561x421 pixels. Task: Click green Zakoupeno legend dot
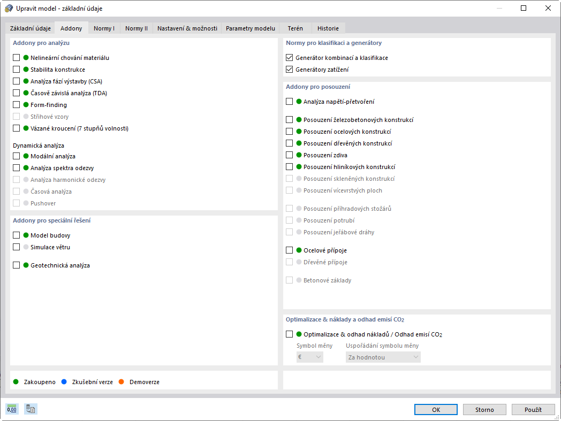[16, 382]
